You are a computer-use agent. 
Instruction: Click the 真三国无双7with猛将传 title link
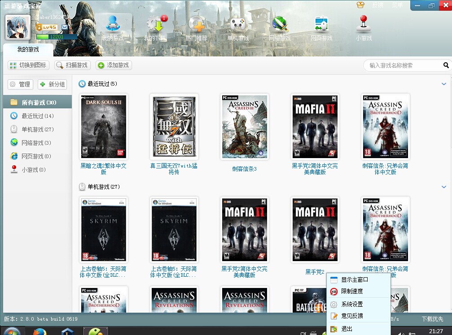(174, 169)
